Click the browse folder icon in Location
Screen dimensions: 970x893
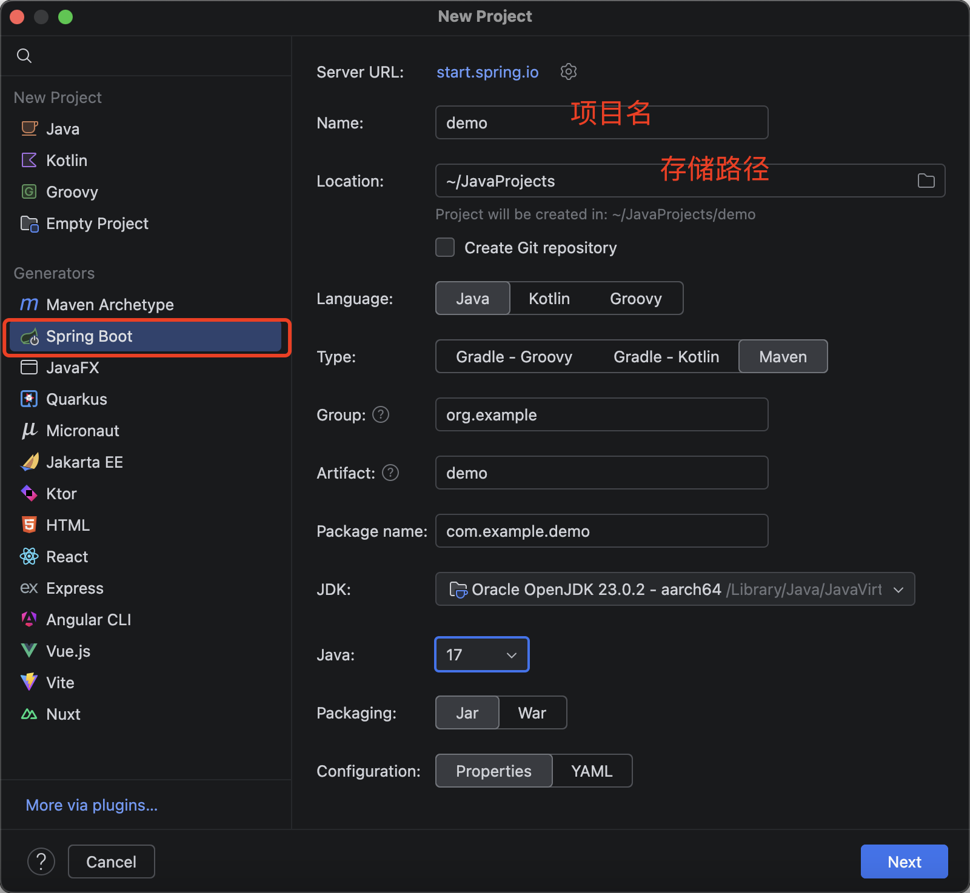coord(926,181)
